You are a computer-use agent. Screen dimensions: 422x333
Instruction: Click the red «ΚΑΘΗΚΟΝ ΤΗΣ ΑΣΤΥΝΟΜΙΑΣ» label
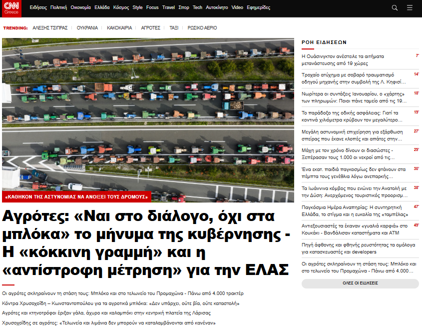76,197
